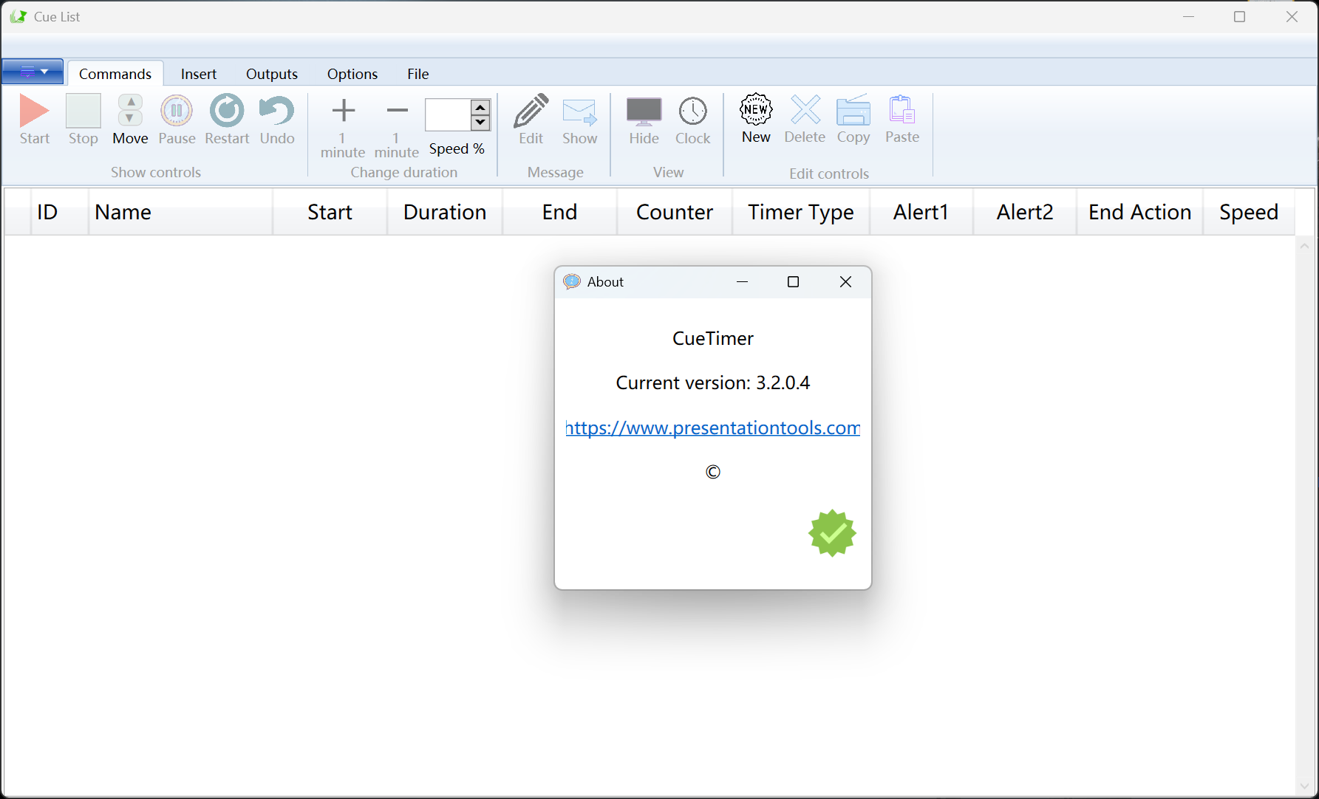The image size is (1319, 799).
Task: Click the End Action column header
Action: click(1139, 212)
